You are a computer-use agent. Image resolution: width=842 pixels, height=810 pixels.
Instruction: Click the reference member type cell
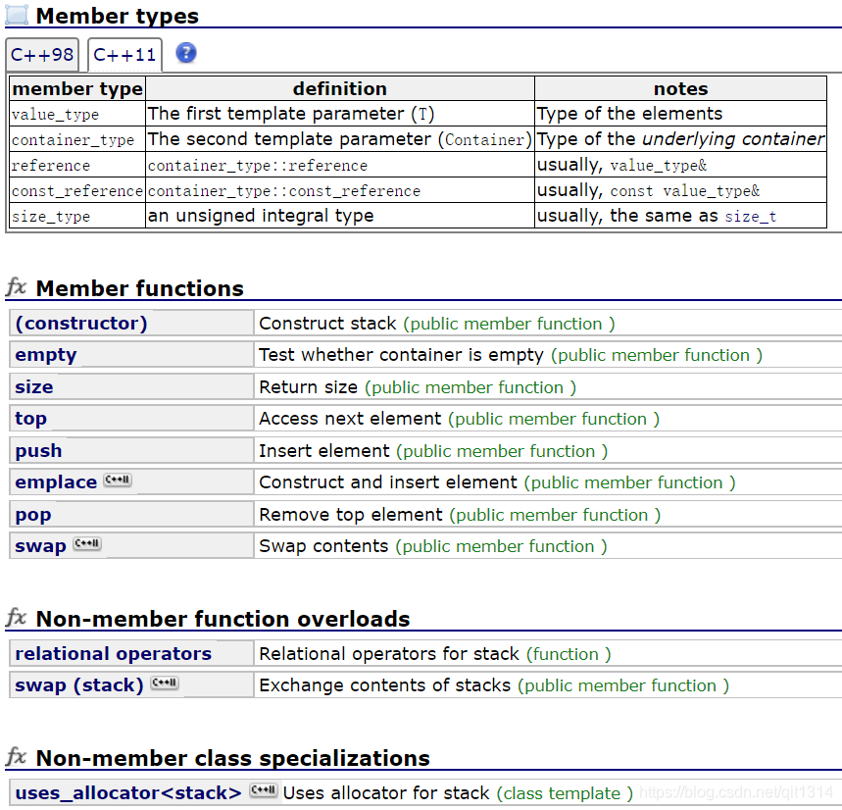click(77, 165)
